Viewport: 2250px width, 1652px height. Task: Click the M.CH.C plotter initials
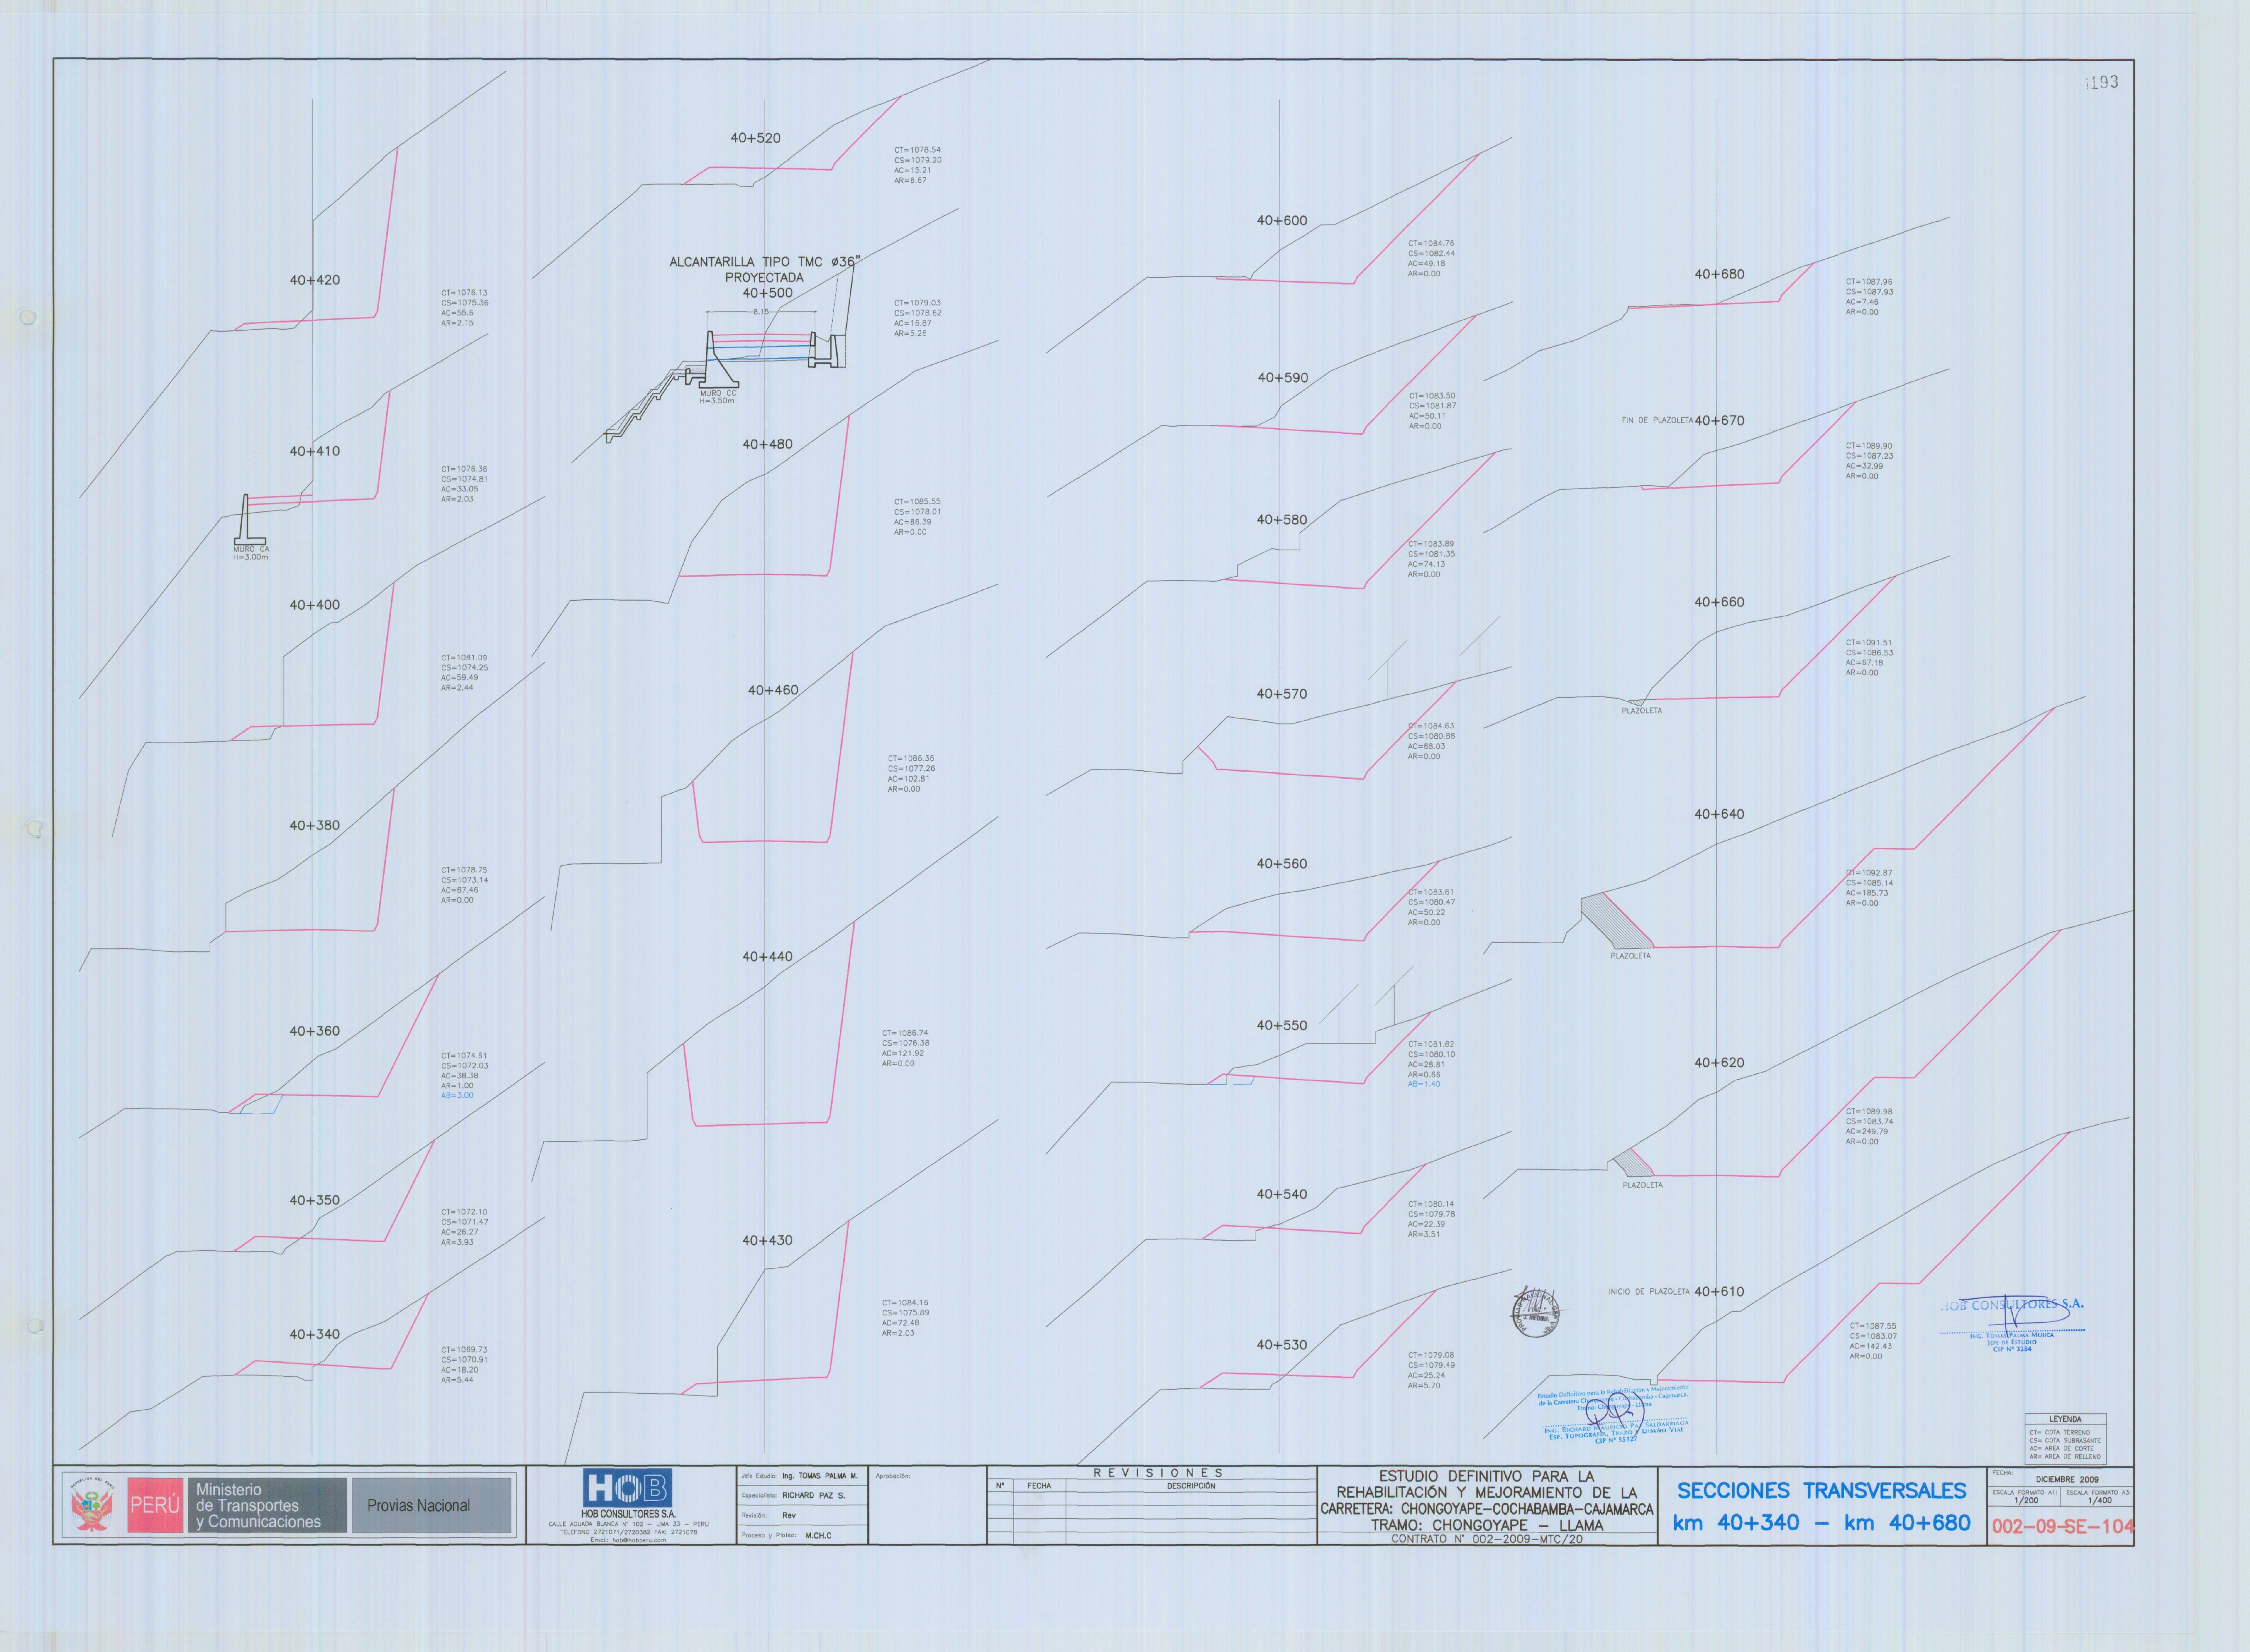pyautogui.click(x=818, y=1535)
